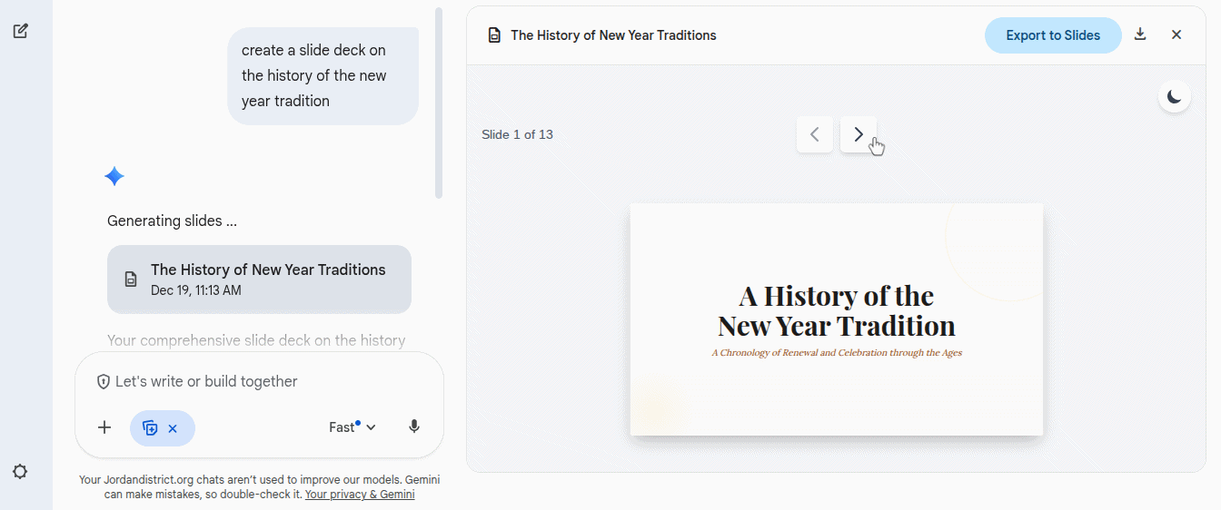Start a new chat with the compose icon
1221x510 pixels.
(20, 31)
